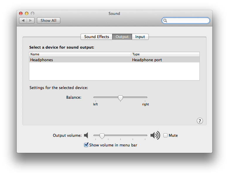
Task: Select the Output tab
Action: tap(122, 37)
